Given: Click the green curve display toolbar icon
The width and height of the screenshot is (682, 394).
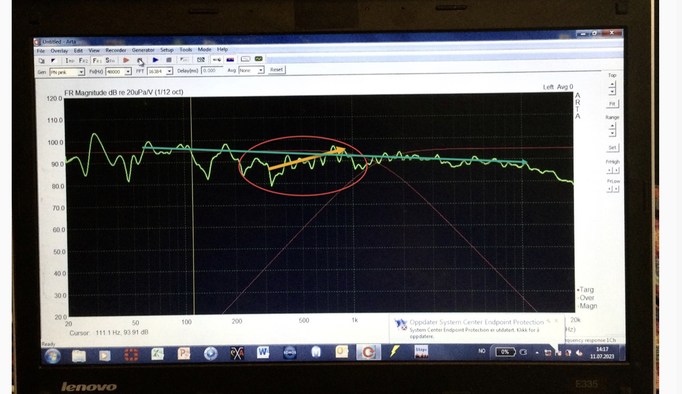Looking at the screenshot, I should 259,59.
